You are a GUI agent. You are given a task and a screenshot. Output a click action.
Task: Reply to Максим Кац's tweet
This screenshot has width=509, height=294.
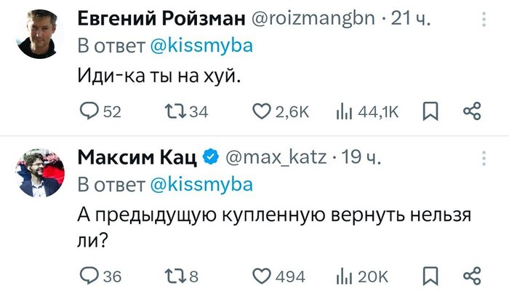(x=90, y=276)
